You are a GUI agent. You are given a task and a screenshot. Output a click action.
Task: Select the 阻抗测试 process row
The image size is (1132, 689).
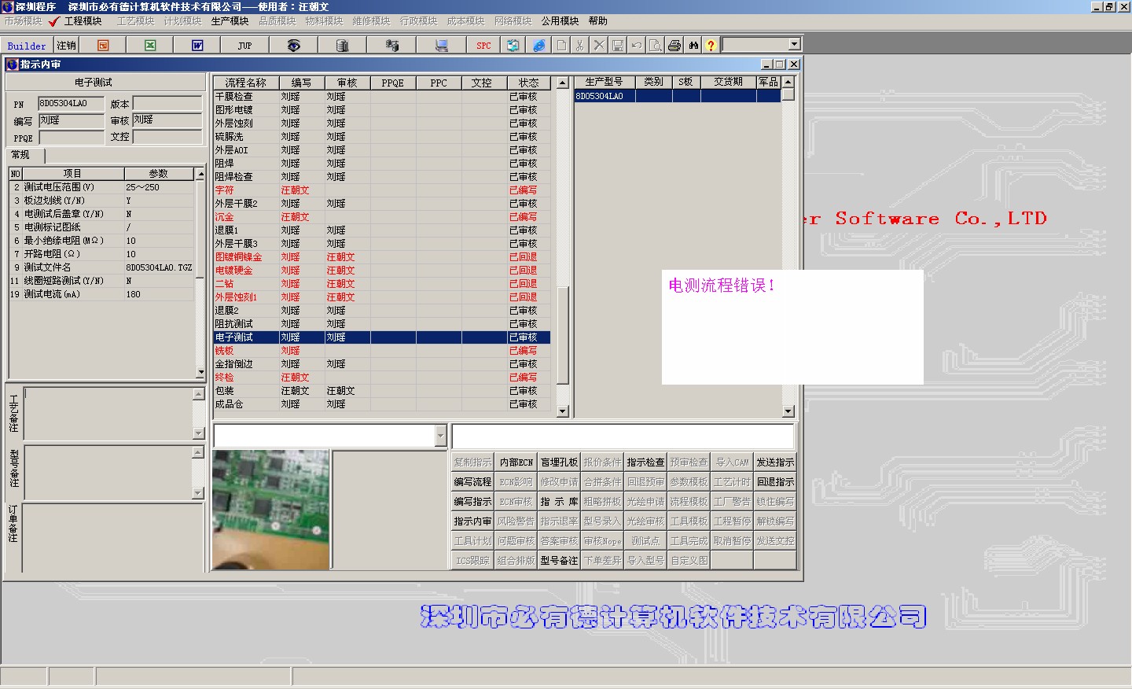pos(382,324)
